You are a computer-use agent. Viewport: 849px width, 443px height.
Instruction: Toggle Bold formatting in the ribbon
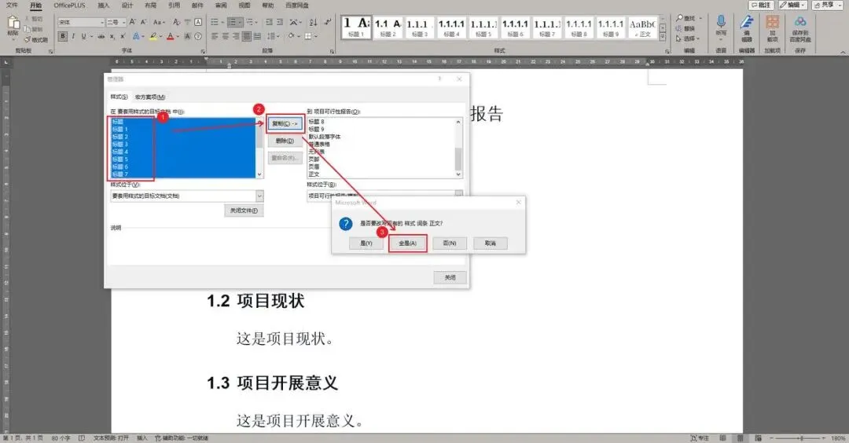click(63, 36)
